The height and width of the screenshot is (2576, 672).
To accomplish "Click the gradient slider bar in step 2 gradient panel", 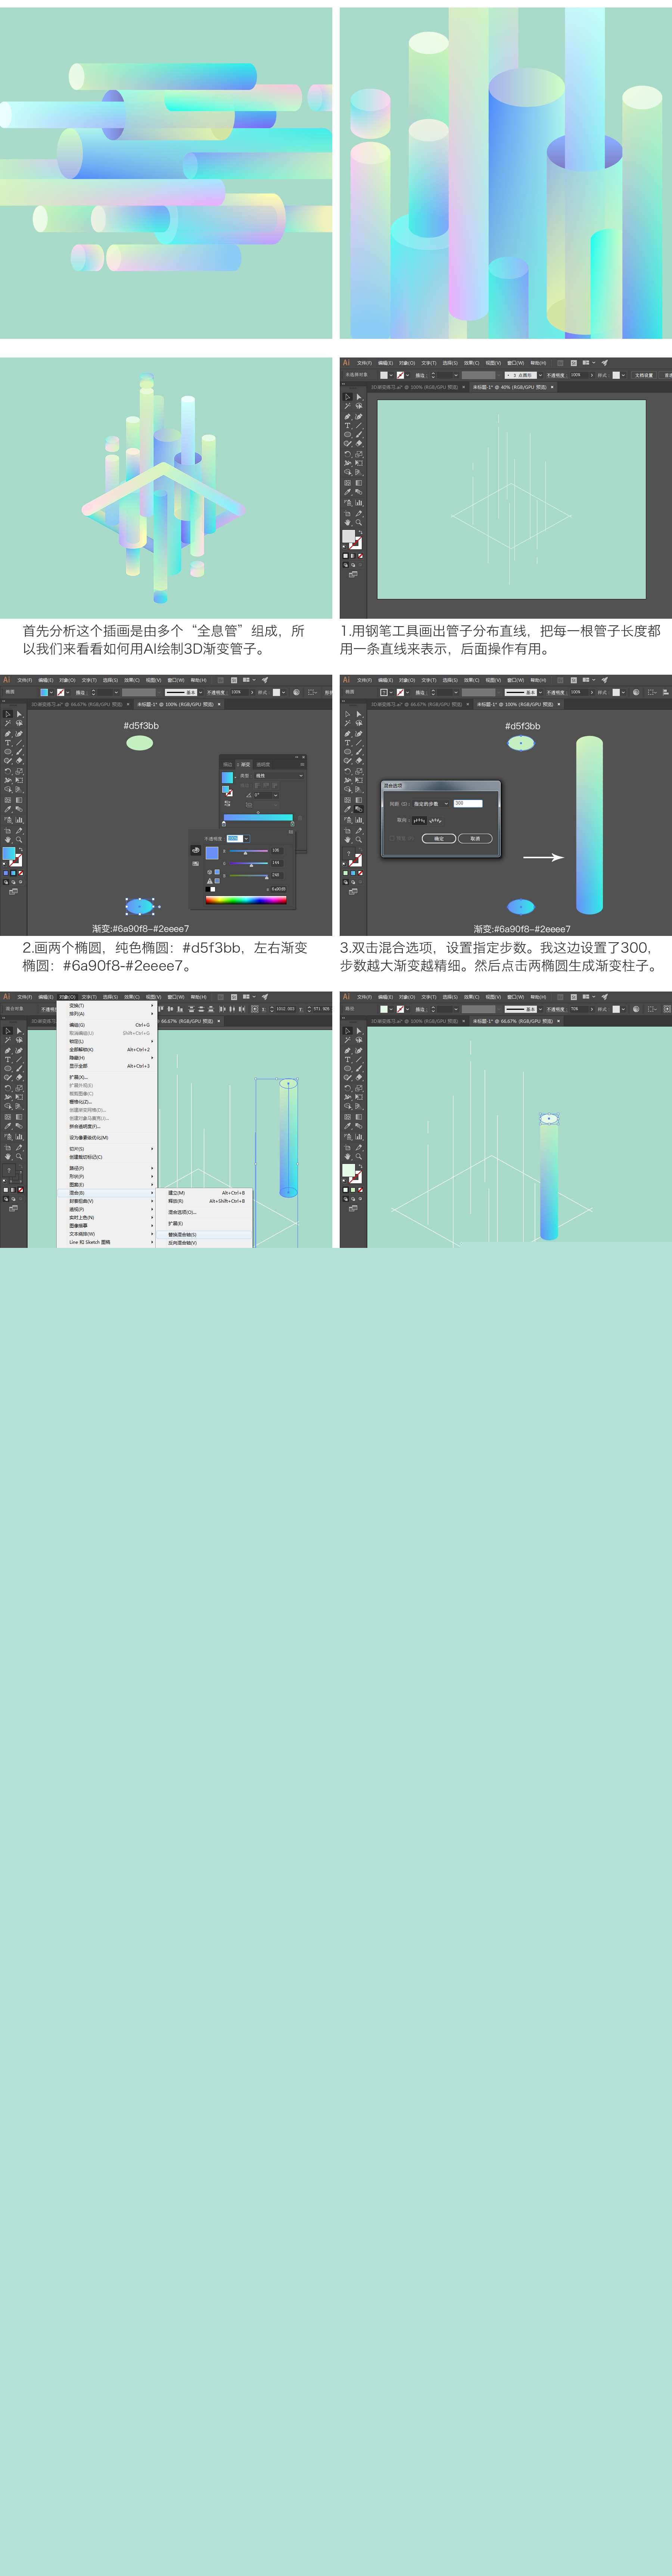I will click(x=258, y=818).
